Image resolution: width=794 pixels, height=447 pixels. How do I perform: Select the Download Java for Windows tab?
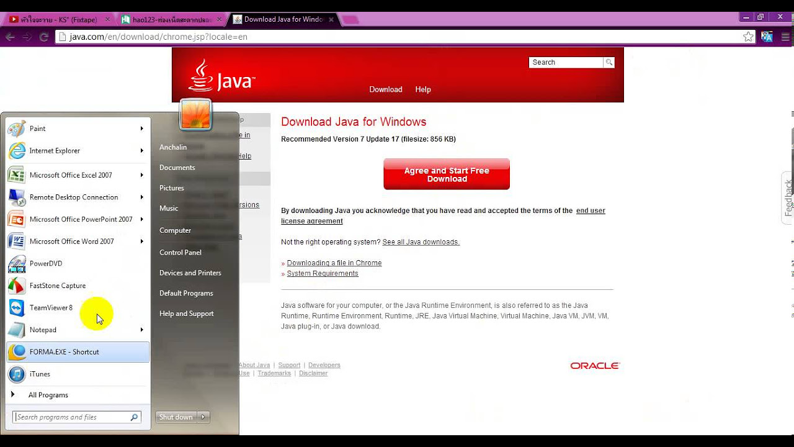pos(283,20)
